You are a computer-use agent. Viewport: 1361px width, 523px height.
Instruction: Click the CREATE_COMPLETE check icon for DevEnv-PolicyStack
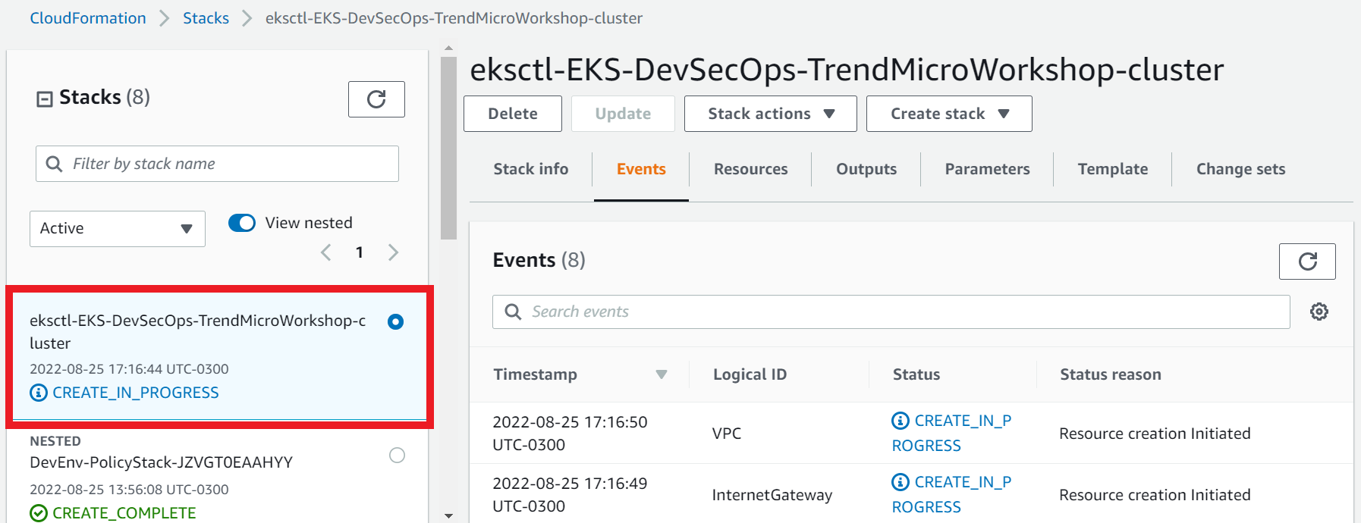pyautogui.click(x=38, y=513)
